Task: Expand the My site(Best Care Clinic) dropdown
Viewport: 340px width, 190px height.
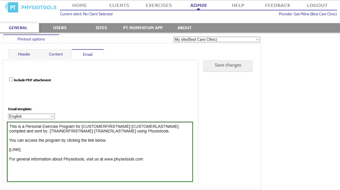Action: point(217,40)
